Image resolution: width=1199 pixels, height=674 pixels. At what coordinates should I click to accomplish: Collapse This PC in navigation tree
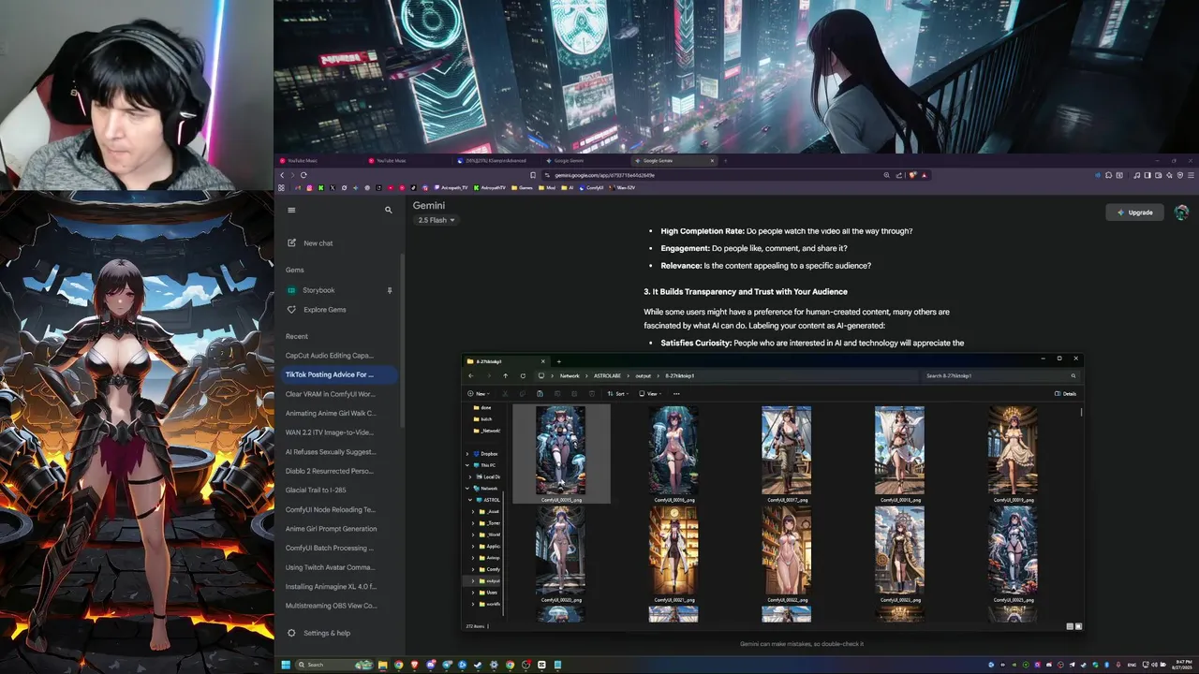point(467,465)
